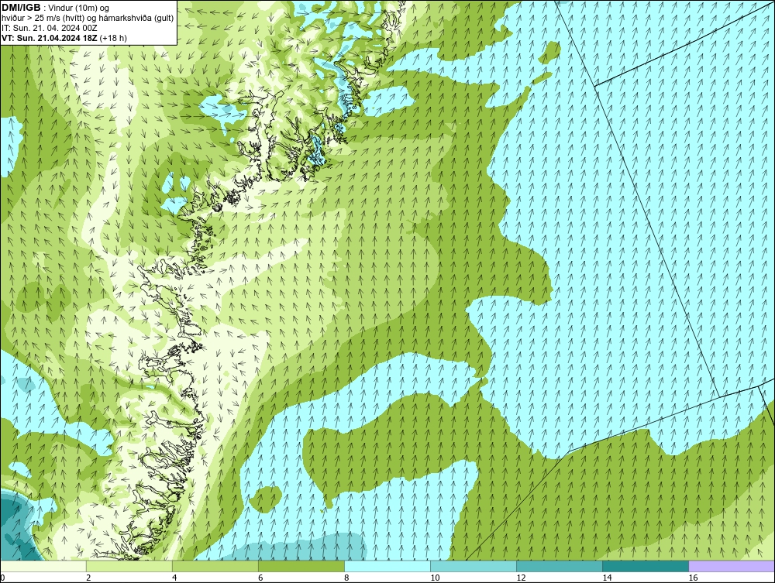Image resolution: width=775 pixels, height=583 pixels.
Task: Click the 0–2 m/s palest legend swatch
Action: click(43, 566)
